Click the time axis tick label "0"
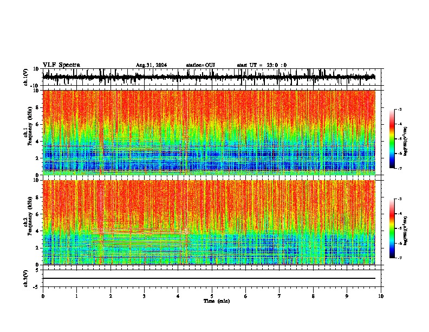 coord(43,296)
